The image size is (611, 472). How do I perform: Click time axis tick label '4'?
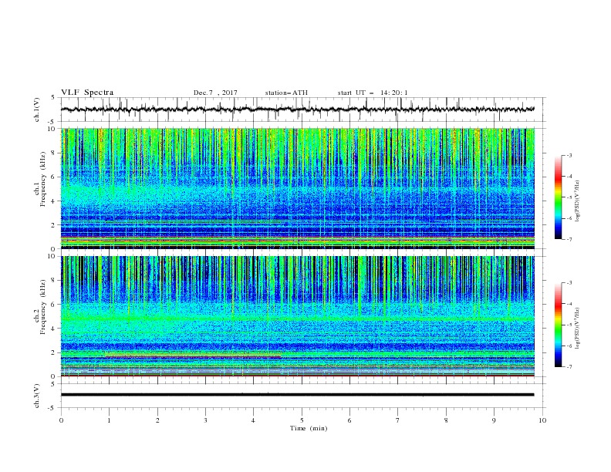pos(253,420)
